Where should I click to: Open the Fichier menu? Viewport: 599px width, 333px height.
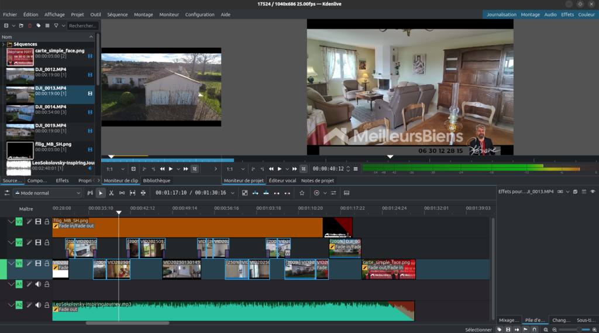10,15
